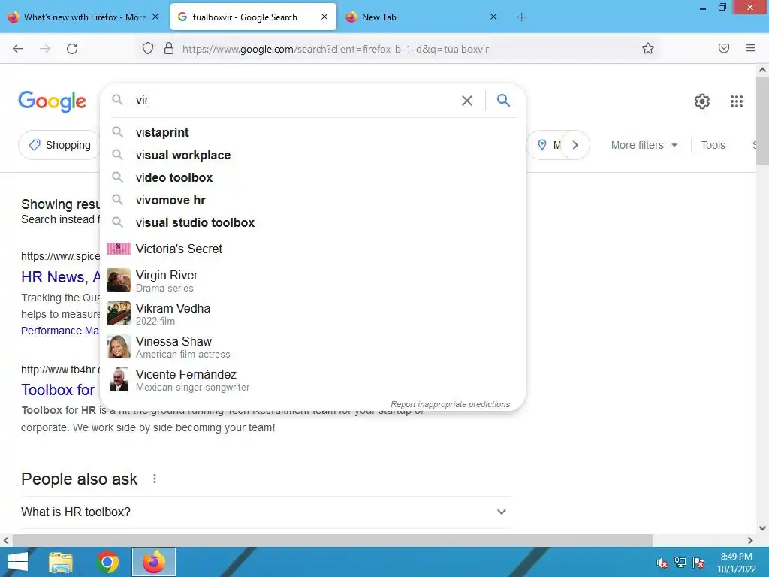Choose the vistaprint suggestion
This screenshot has height=577, width=769.
click(x=312, y=132)
